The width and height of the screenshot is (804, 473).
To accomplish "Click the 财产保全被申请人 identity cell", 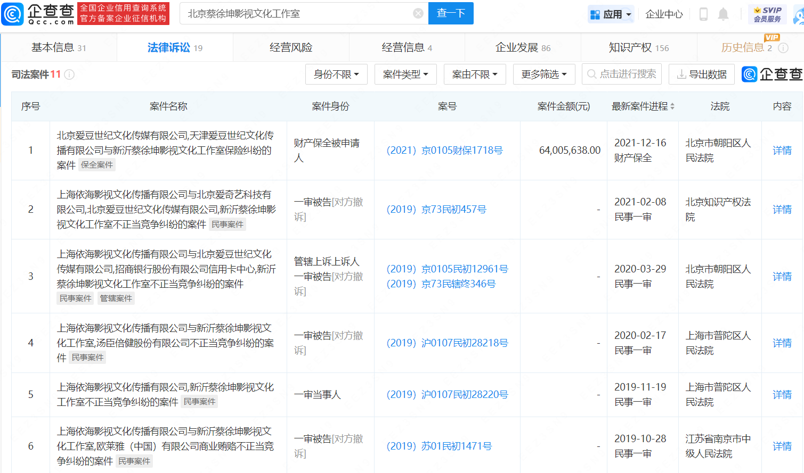I will click(327, 151).
